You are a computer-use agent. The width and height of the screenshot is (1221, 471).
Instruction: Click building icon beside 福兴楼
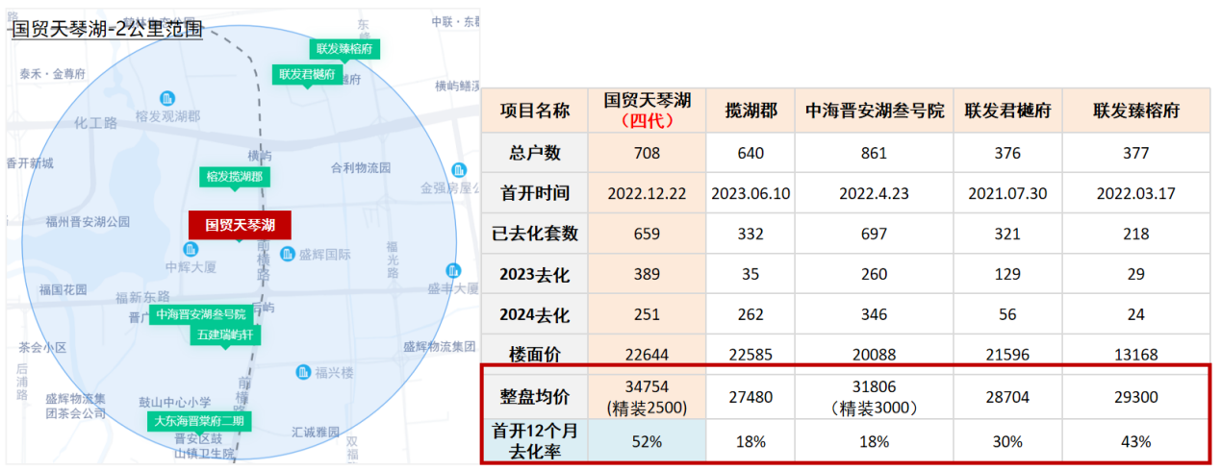[304, 372]
